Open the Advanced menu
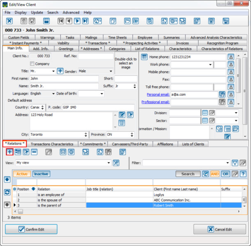This screenshot has height=246, width=251. [71, 12]
